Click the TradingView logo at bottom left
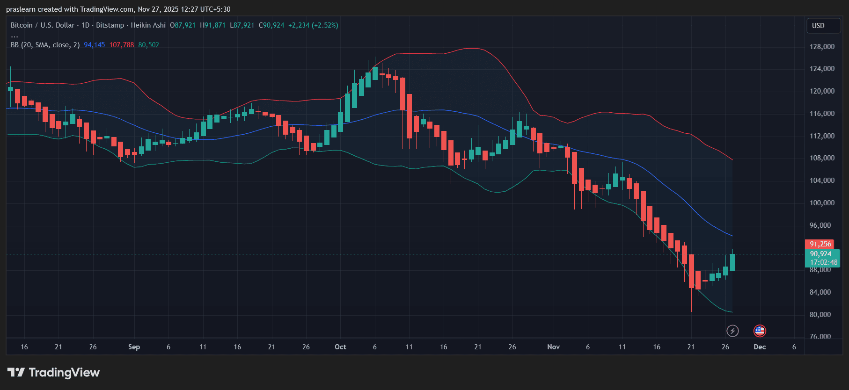 [54, 373]
